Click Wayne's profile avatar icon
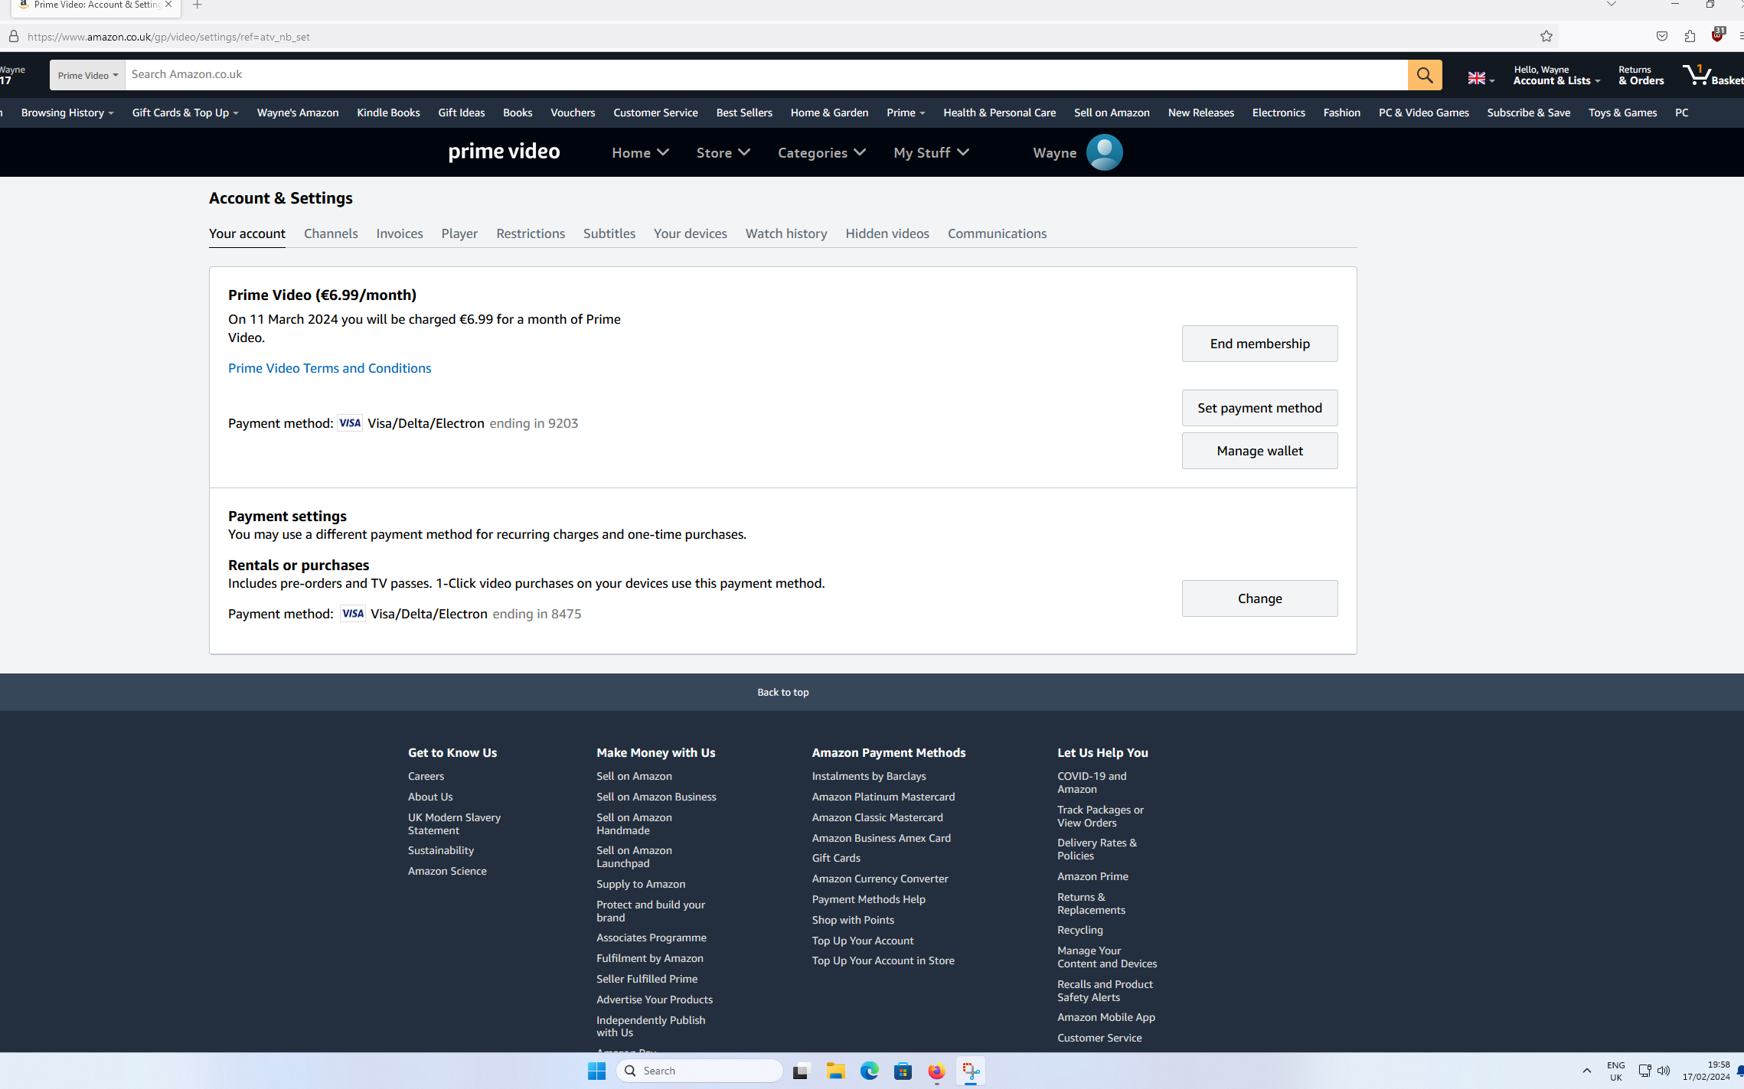 (x=1104, y=152)
